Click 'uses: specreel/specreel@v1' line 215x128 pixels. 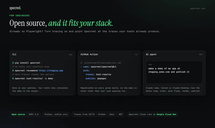pyautogui.click(x=98, y=67)
